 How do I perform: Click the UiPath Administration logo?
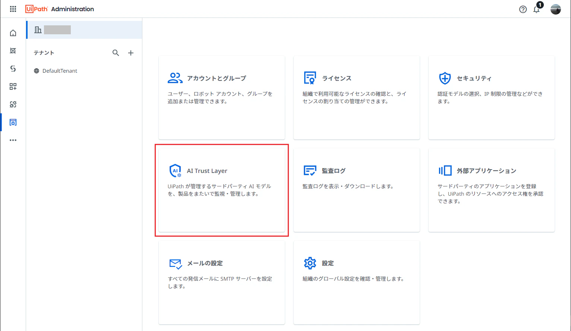(60, 9)
